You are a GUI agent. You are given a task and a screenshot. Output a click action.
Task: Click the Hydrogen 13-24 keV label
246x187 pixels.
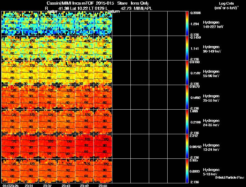(211, 147)
